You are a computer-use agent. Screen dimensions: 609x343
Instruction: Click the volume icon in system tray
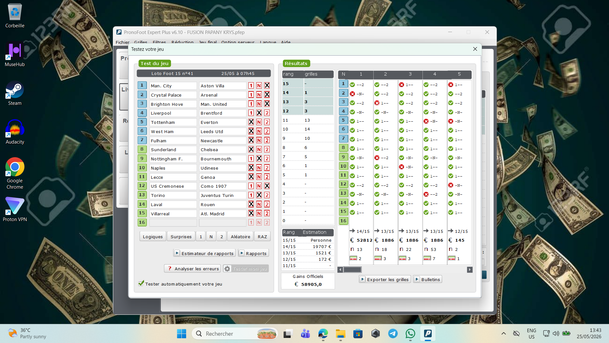(x=556, y=333)
